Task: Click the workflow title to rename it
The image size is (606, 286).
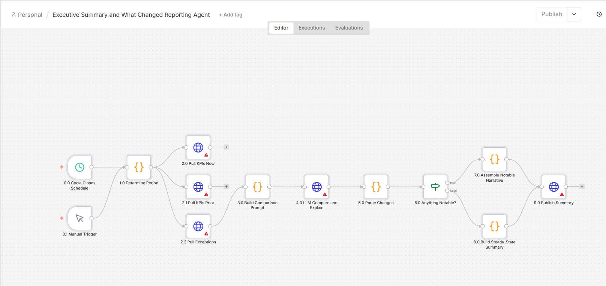Action: pyautogui.click(x=131, y=15)
